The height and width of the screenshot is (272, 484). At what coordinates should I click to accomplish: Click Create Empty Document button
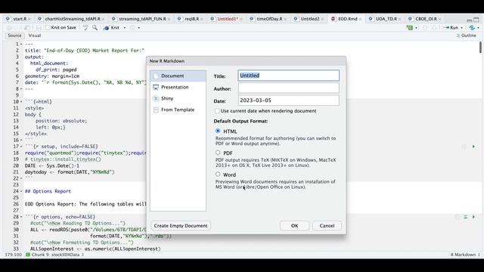[181, 226]
